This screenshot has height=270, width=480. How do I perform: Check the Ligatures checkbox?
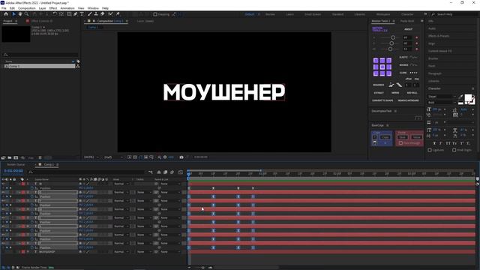[430, 150]
